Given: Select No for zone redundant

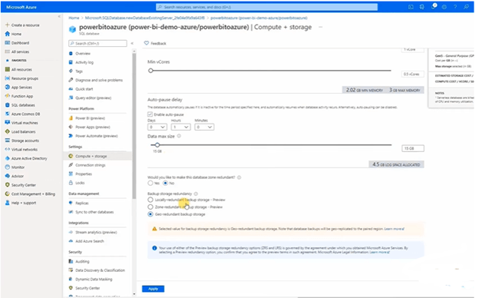Looking at the screenshot, I should pos(165,183).
